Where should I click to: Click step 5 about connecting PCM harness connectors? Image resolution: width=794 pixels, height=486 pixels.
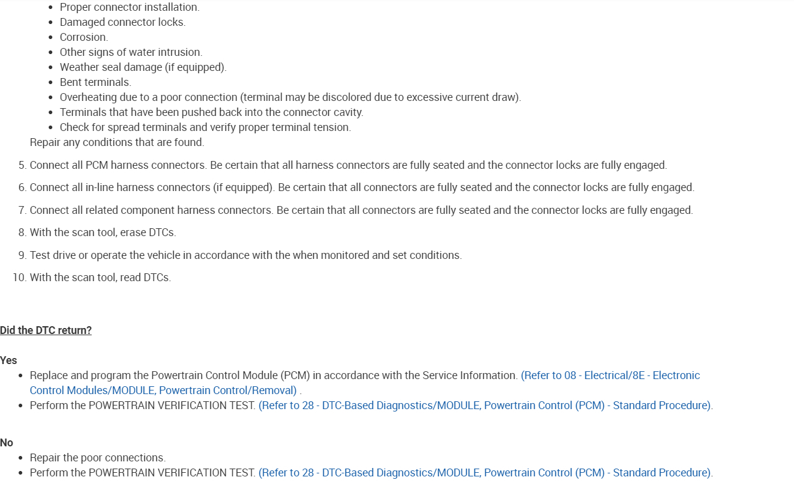(348, 165)
